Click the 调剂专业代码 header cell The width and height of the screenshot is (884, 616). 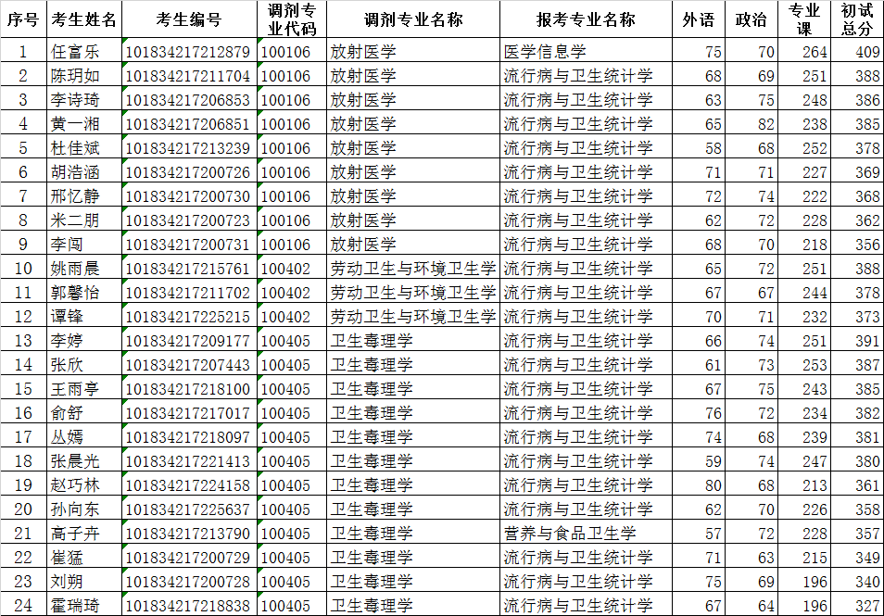tap(291, 19)
